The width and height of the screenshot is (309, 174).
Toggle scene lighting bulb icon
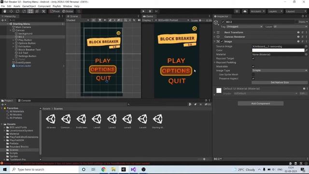click(x=100, y=20)
